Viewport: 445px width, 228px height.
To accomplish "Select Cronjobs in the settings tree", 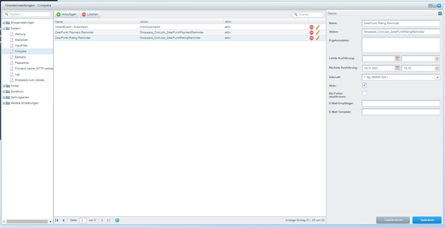I will click(x=20, y=51).
